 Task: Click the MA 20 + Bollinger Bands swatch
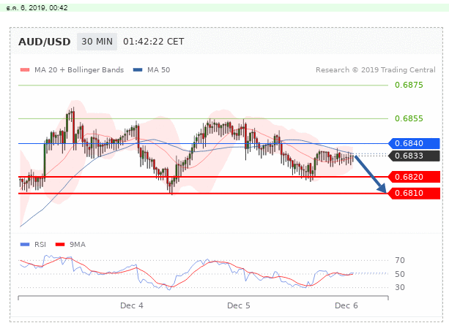click(x=25, y=70)
